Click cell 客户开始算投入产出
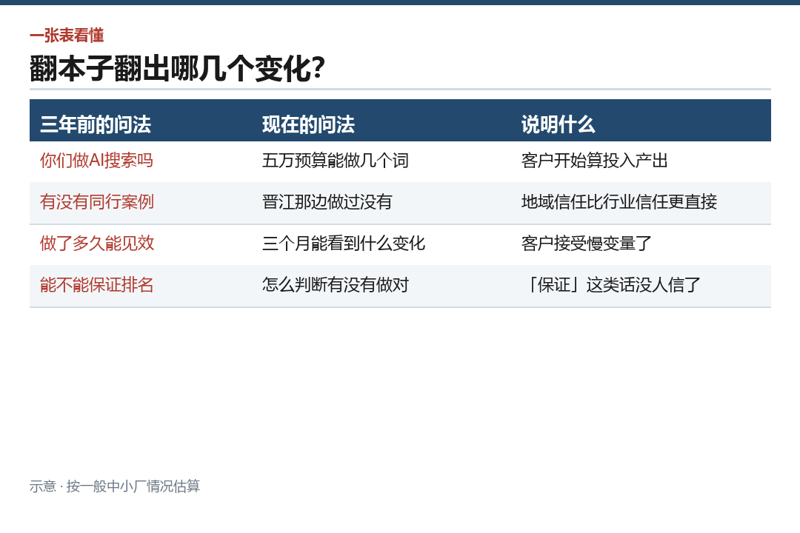Image resolution: width=800 pixels, height=533 pixels. pos(594,161)
